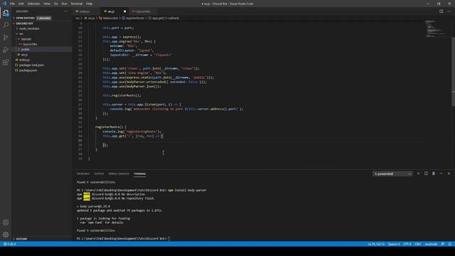Image resolution: width=455 pixels, height=256 pixels.
Task: Open the Accounts menu icon
Action: pos(6,223)
